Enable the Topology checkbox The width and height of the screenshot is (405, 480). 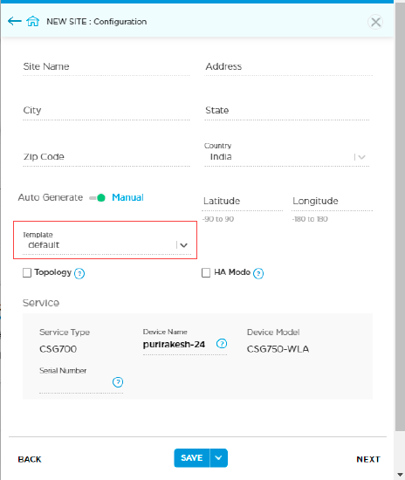27,272
